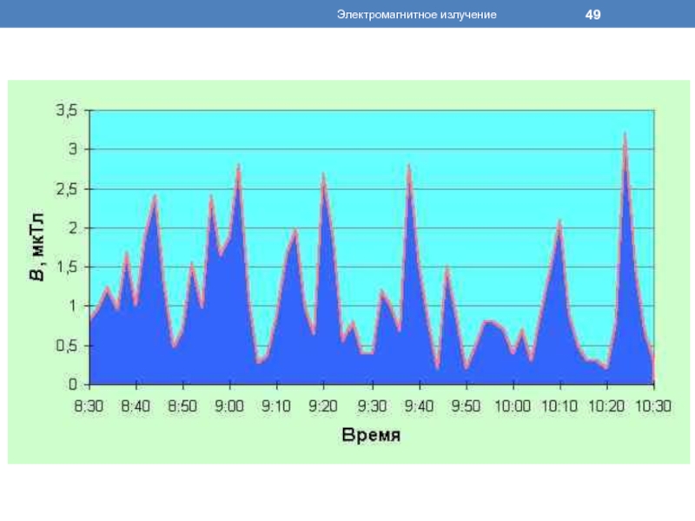Click the time label 10:10
Viewport: 695px width, 521px height.
[559, 406]
